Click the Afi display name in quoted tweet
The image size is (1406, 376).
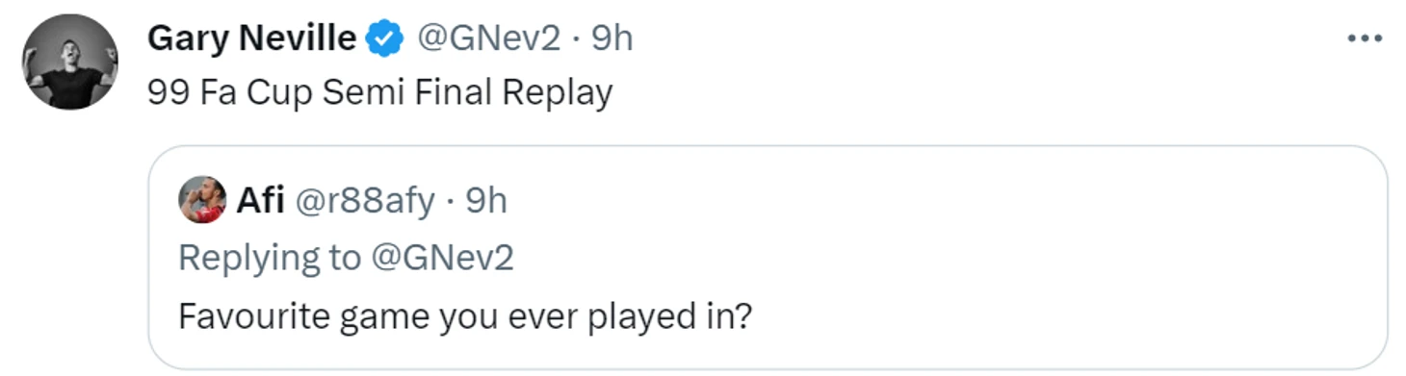(x=260, y=201)
